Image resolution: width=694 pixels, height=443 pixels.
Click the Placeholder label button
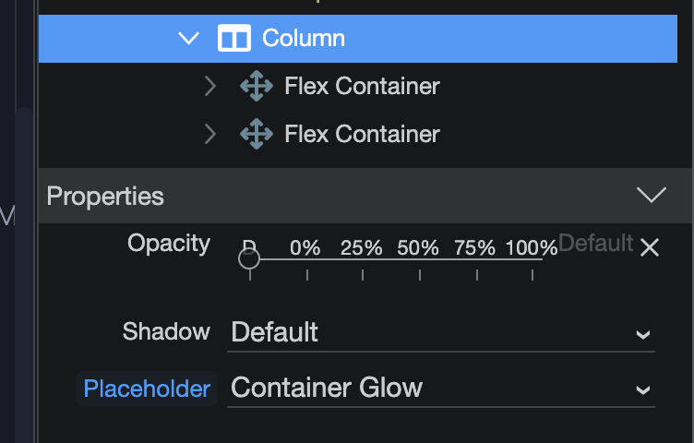click(147, 389)
